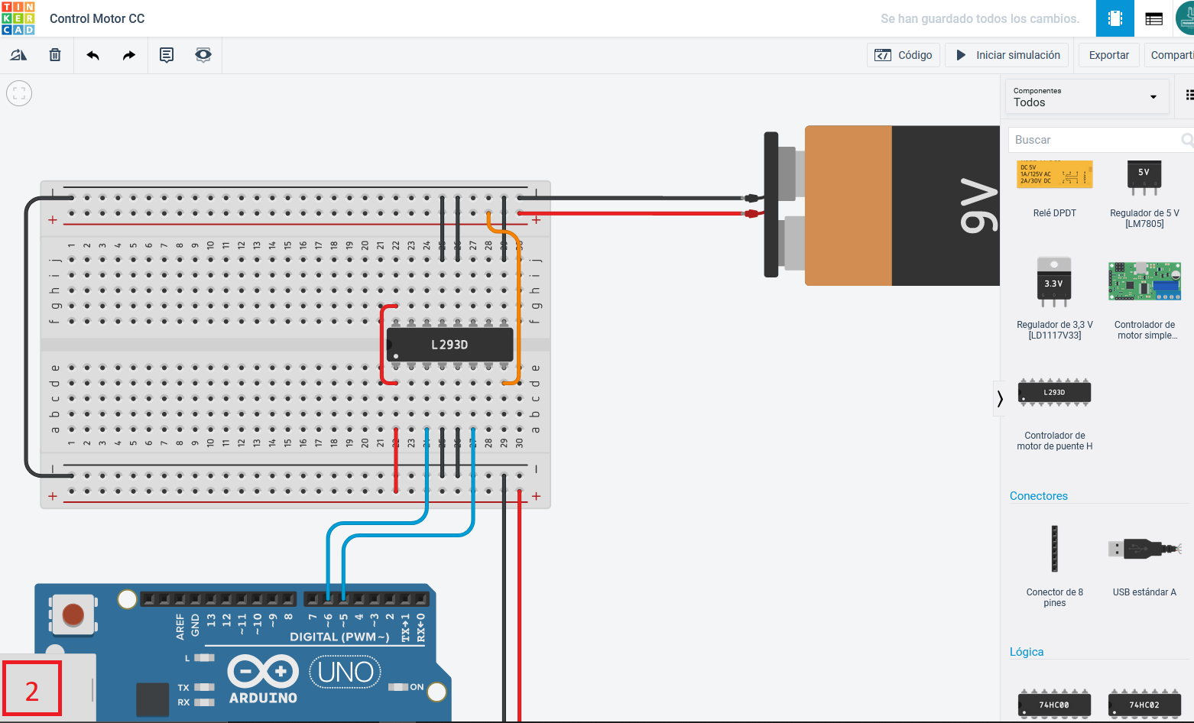Image resolution: width=1194 pixels, height=723 pixels.
Task: Click the Tinkercad logo
Action: click(x=18, y=18)
